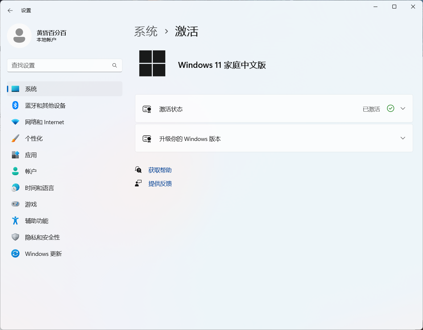
Task: Navigate to 帐户 settings
Action: 65,171
